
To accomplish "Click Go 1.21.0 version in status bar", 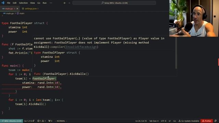I will point(29,121).
